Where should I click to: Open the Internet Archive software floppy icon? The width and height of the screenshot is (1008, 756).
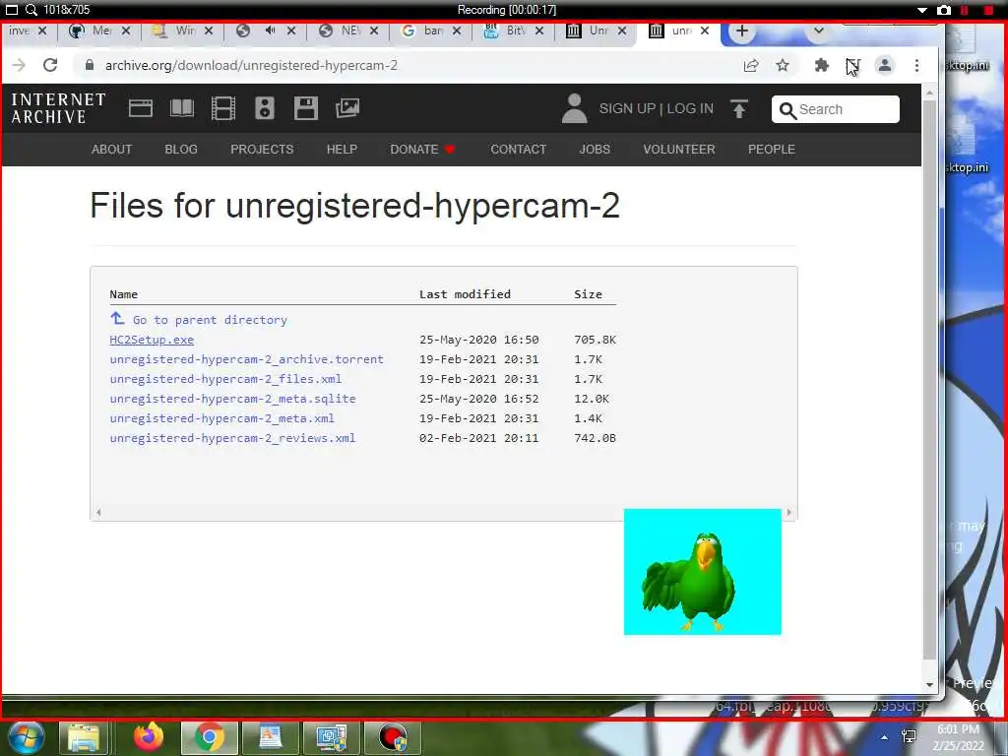coord(306,108)
